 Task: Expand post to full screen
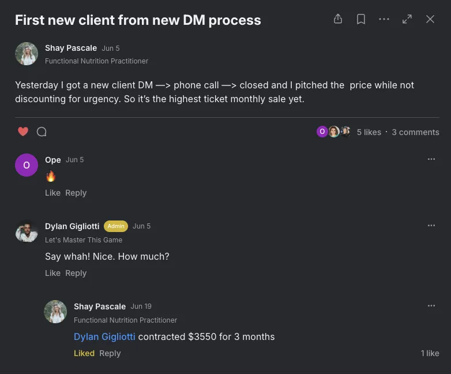coord(407,19)
